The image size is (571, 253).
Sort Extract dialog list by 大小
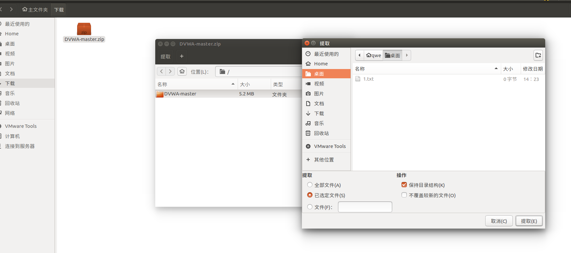[x=511, y=69]
